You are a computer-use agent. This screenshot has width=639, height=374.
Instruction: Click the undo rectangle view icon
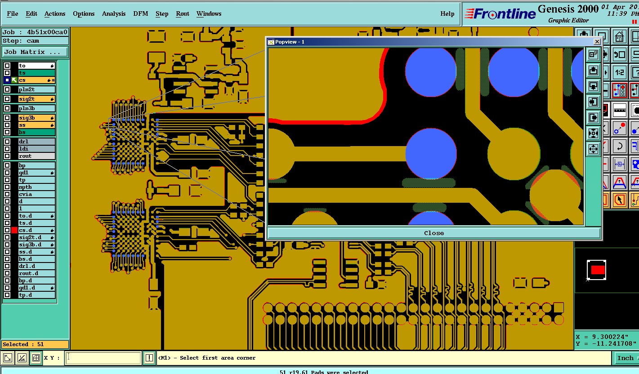[619, 54]
